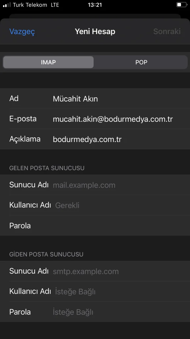Edit the Açıklama description field

(x=95, y=139)
